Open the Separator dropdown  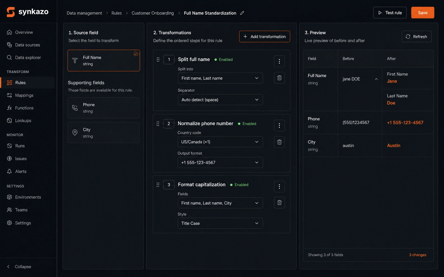220,100
